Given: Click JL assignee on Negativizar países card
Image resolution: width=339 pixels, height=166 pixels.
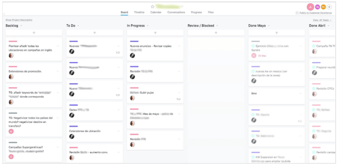Looking at the screenshot, I should point(11,131).
